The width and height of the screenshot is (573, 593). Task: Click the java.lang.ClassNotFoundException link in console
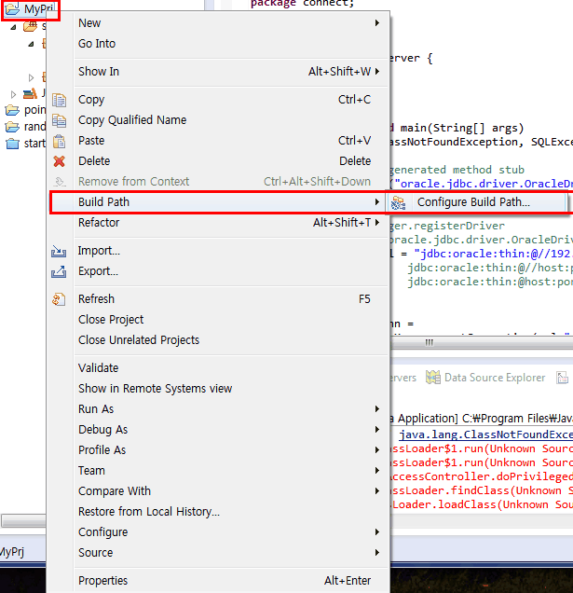click(486, 434)
